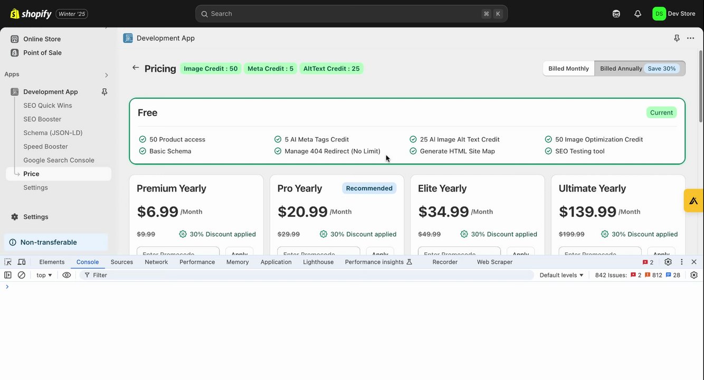This screenshot has width=704, height=380.
Task: Switch to the Network tab in DevTools
Action: click(156, 262)
